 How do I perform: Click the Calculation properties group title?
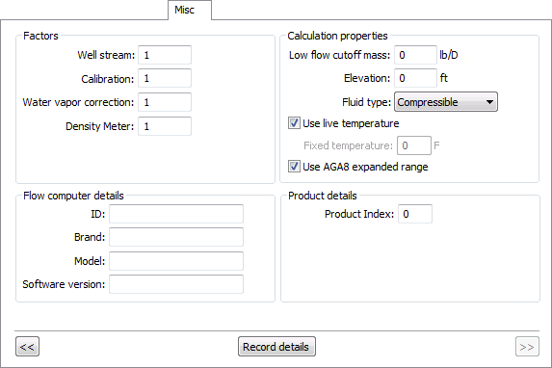point(337,36)
